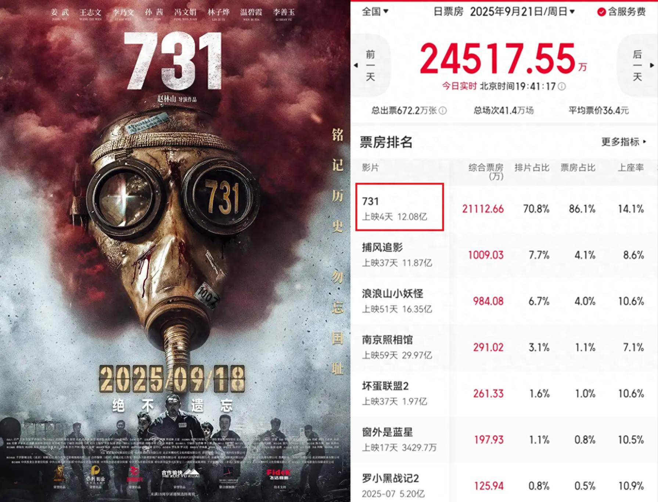Open the 坏蛋联盟2 movie row

point(504,394)
